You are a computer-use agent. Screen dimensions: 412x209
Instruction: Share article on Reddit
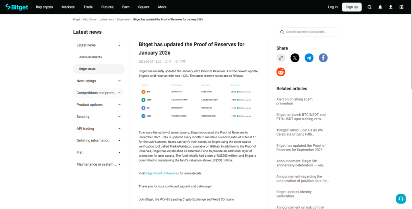click(x=280, y=72)
